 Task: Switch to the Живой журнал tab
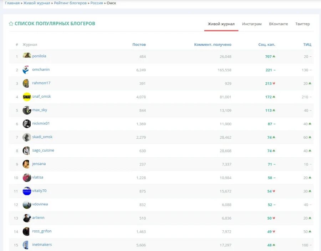click(221, 24)
